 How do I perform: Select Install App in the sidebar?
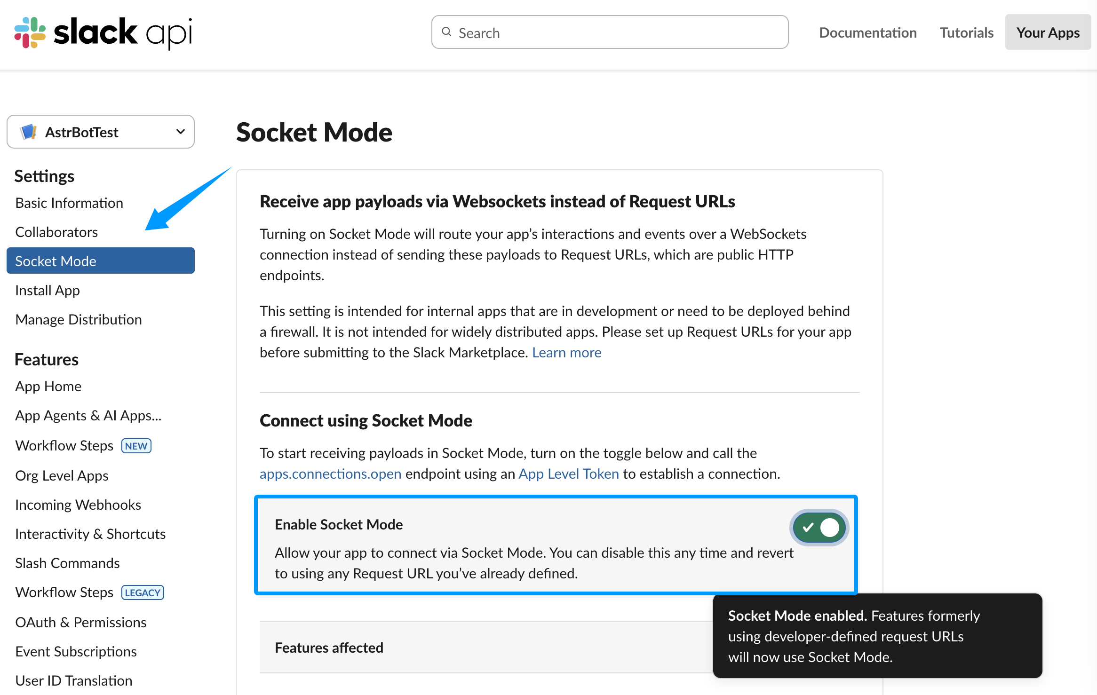click(48, 291)
